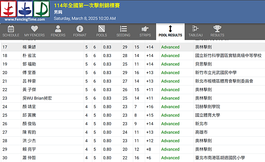Click club 羽赫擊劍學院
Viewport: 265px width, 162px height.
point(208,107)
